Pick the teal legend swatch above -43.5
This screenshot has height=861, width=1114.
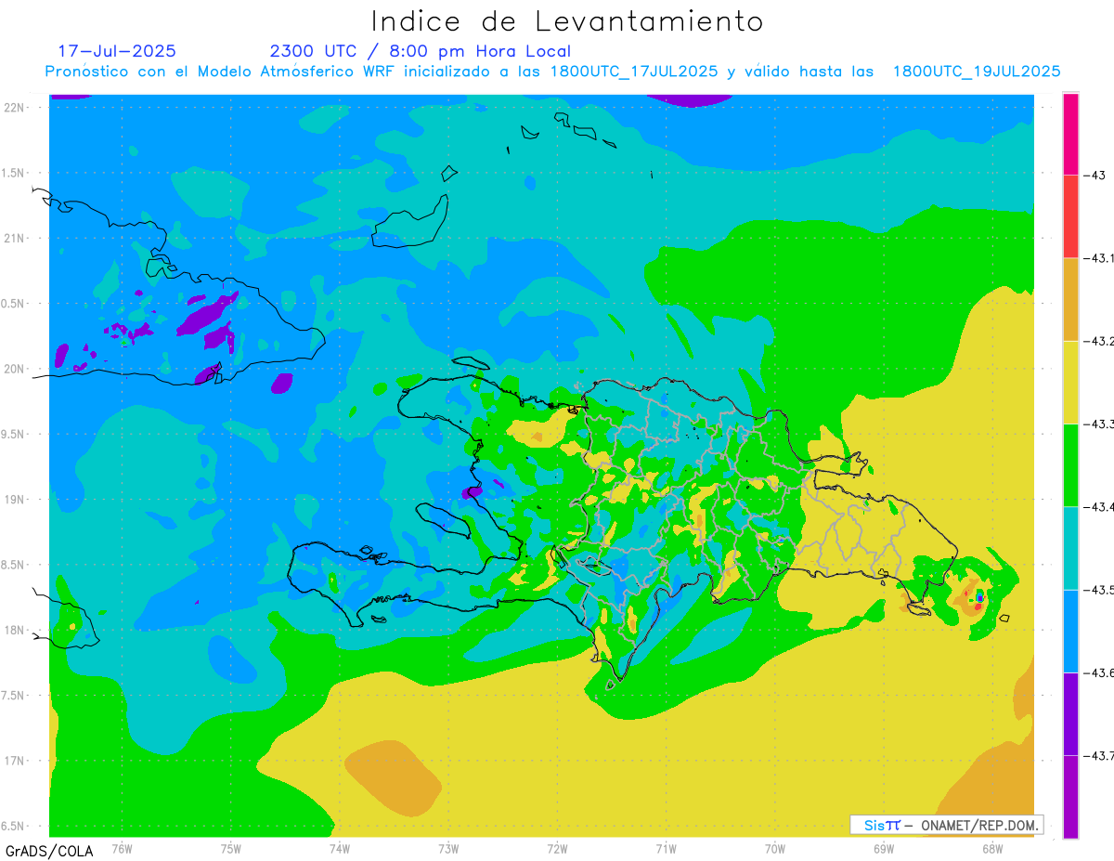click(x=1070, y=548)
